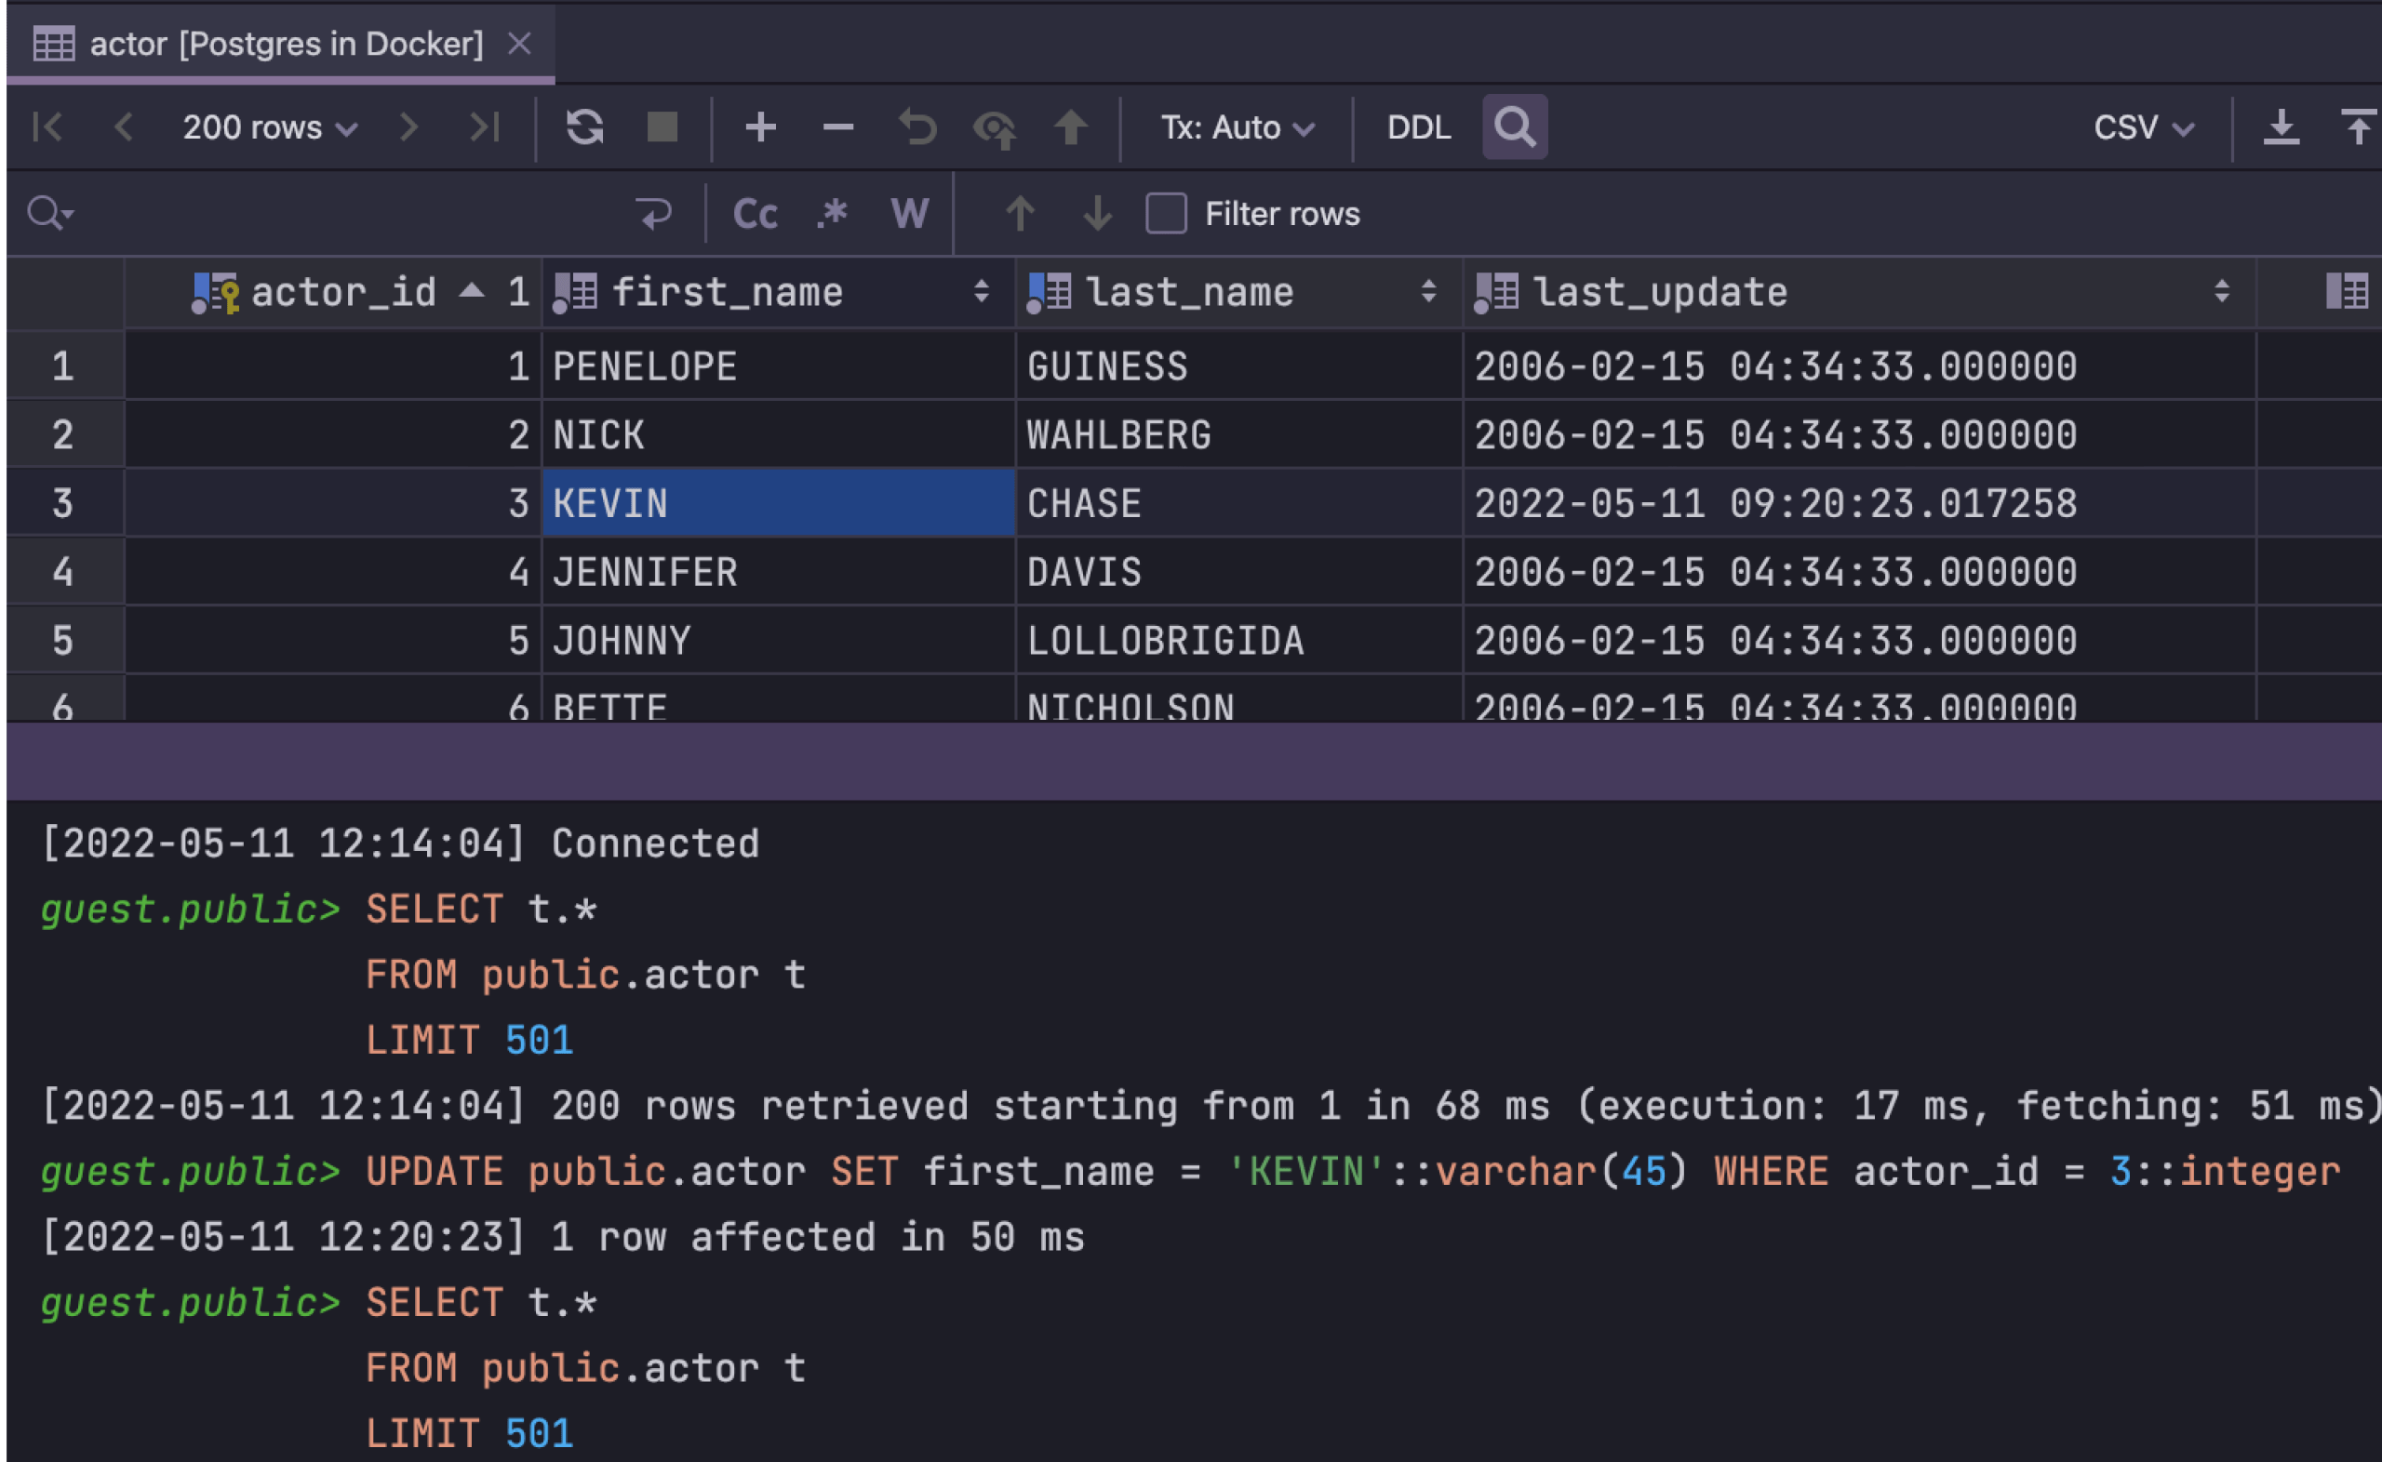Go to previous page arrow

(x=123, y=126)
